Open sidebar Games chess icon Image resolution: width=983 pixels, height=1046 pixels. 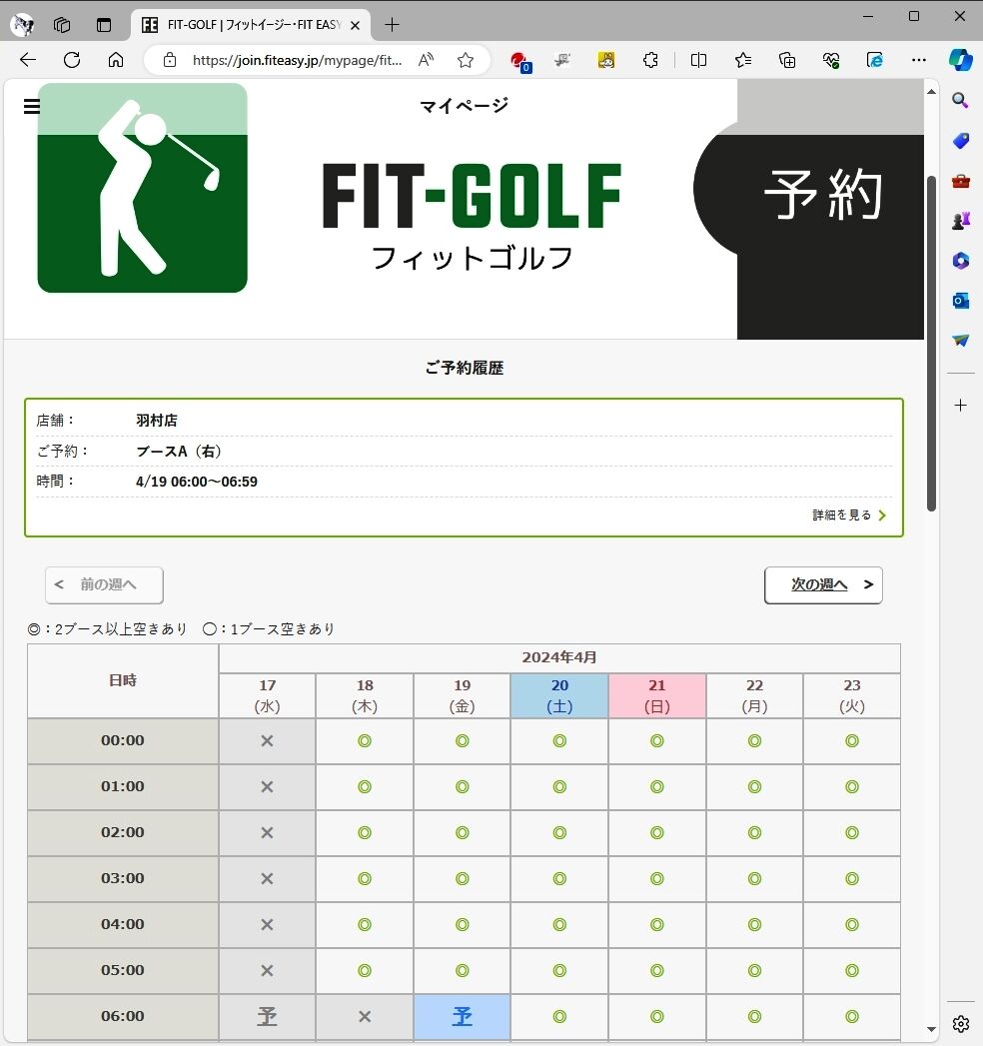tap(960, 220)
